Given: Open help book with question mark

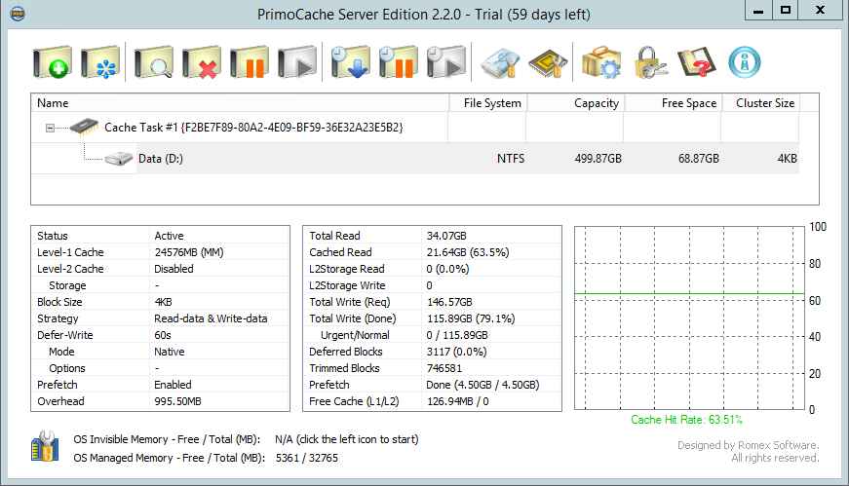Looking at the screenshot, I should (x=696, y=63).
